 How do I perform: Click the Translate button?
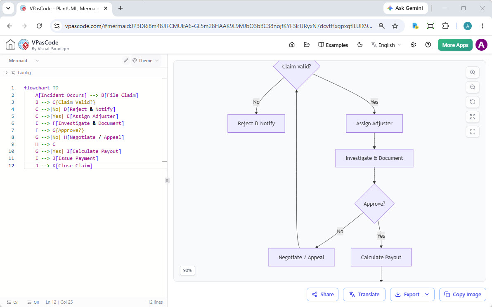[364, 294]
